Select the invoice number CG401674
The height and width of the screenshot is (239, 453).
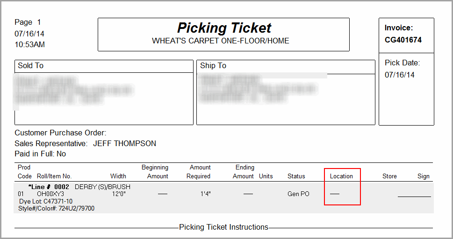403,40
